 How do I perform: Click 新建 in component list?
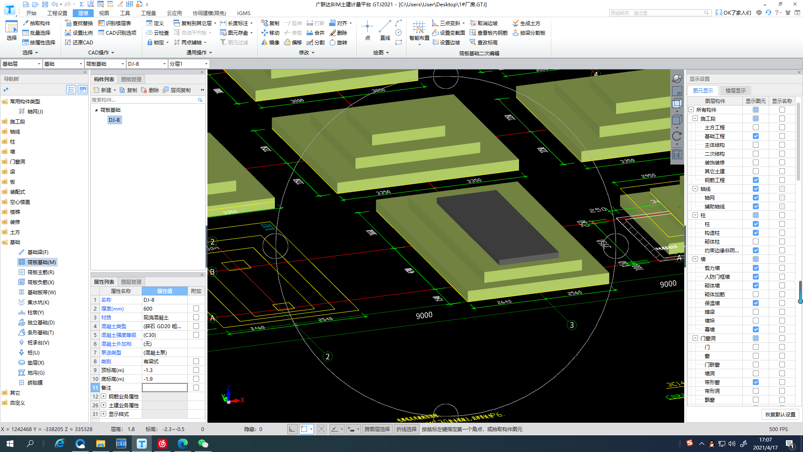point(105,90)
